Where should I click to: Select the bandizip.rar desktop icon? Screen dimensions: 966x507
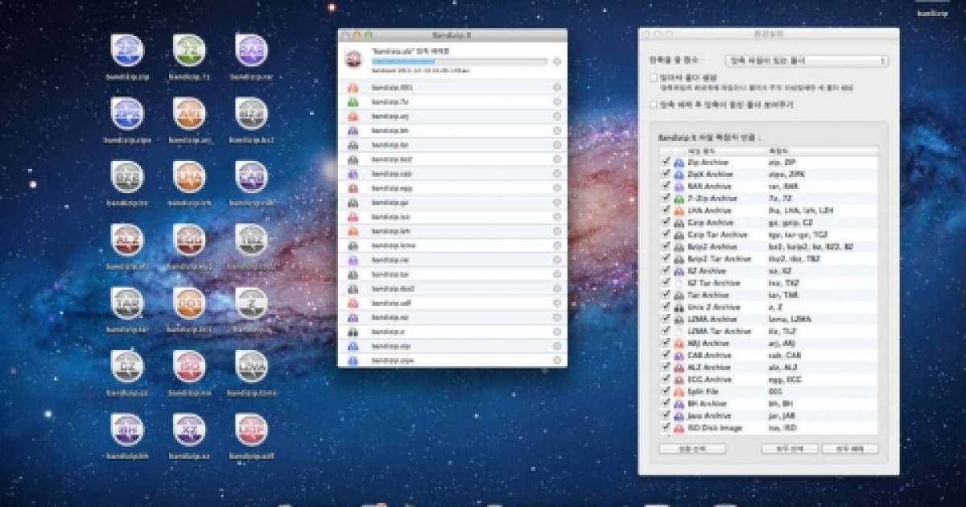[252, 52]
